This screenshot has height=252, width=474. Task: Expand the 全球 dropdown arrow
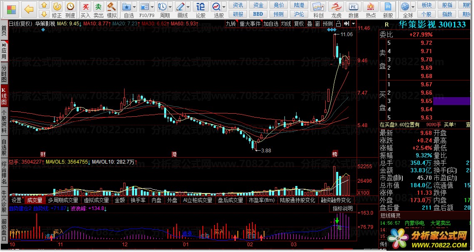point(413,7)
